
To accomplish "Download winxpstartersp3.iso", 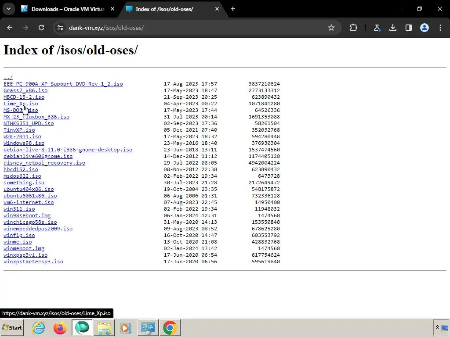I will (x=33, y=262).
